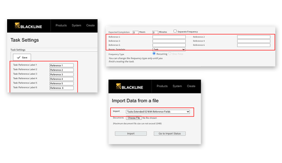Select the One-Time frequency type
Screen dimensions: 282x163
(170, 53)
